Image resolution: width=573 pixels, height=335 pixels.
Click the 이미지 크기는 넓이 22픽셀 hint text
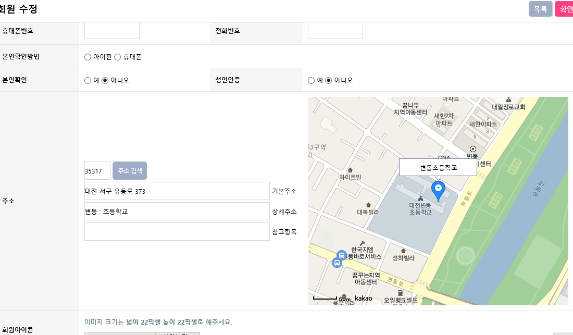pyautogui.click(x=158, y=322)
